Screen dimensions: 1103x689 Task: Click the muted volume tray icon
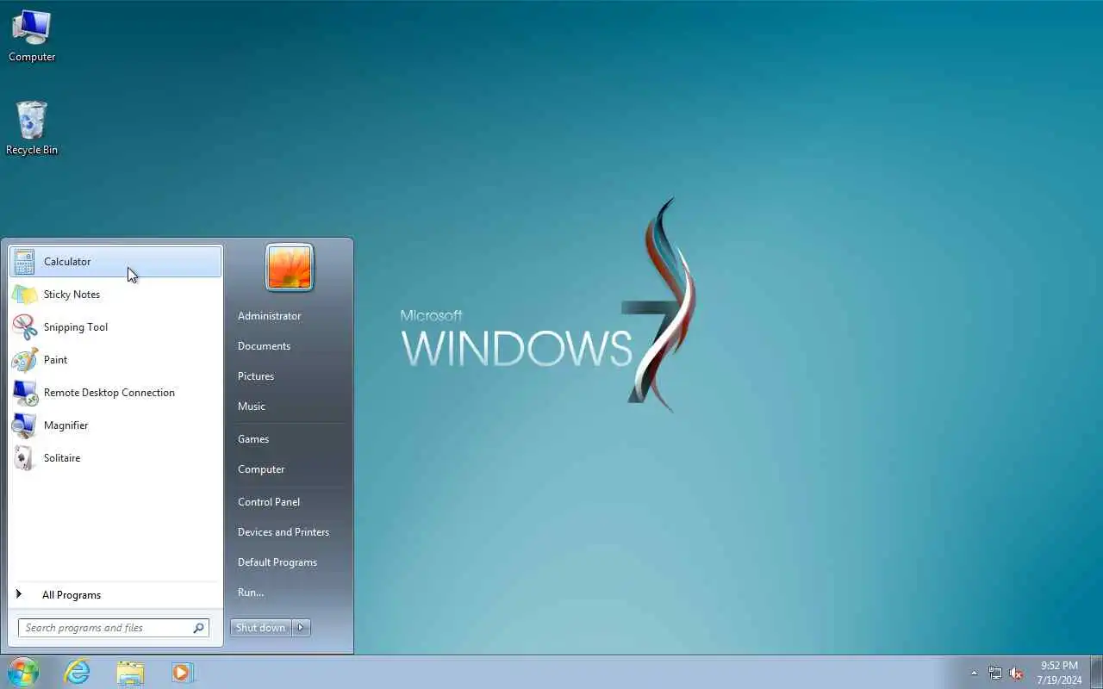[1016, 673]
